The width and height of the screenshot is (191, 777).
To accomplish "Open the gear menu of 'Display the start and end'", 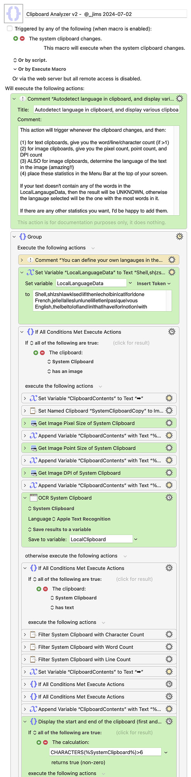I will tap(169, 721).
